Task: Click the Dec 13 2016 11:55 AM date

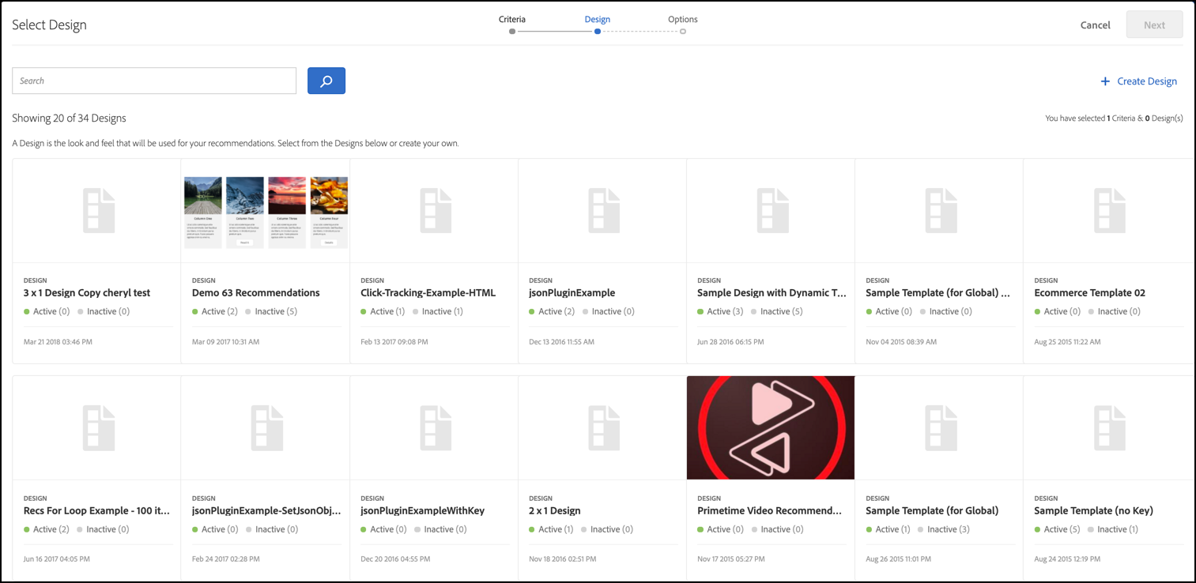Action: coord(561,342)
